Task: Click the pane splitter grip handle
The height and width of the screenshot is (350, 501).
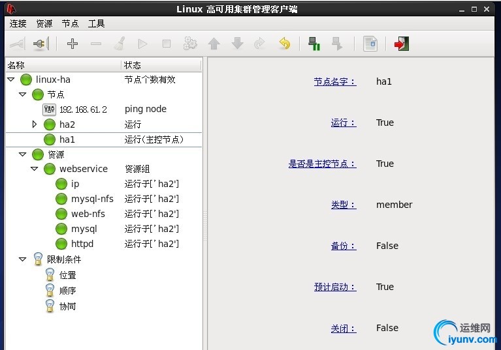Action: 205,226
